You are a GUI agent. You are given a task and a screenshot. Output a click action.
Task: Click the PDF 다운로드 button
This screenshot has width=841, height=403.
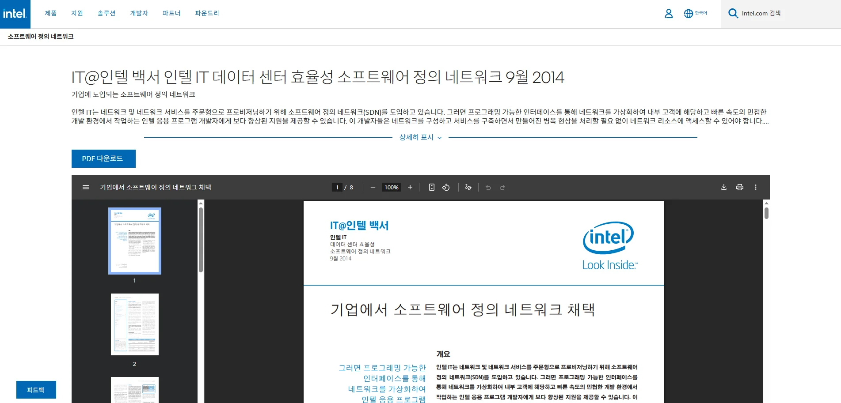point(103,158)
